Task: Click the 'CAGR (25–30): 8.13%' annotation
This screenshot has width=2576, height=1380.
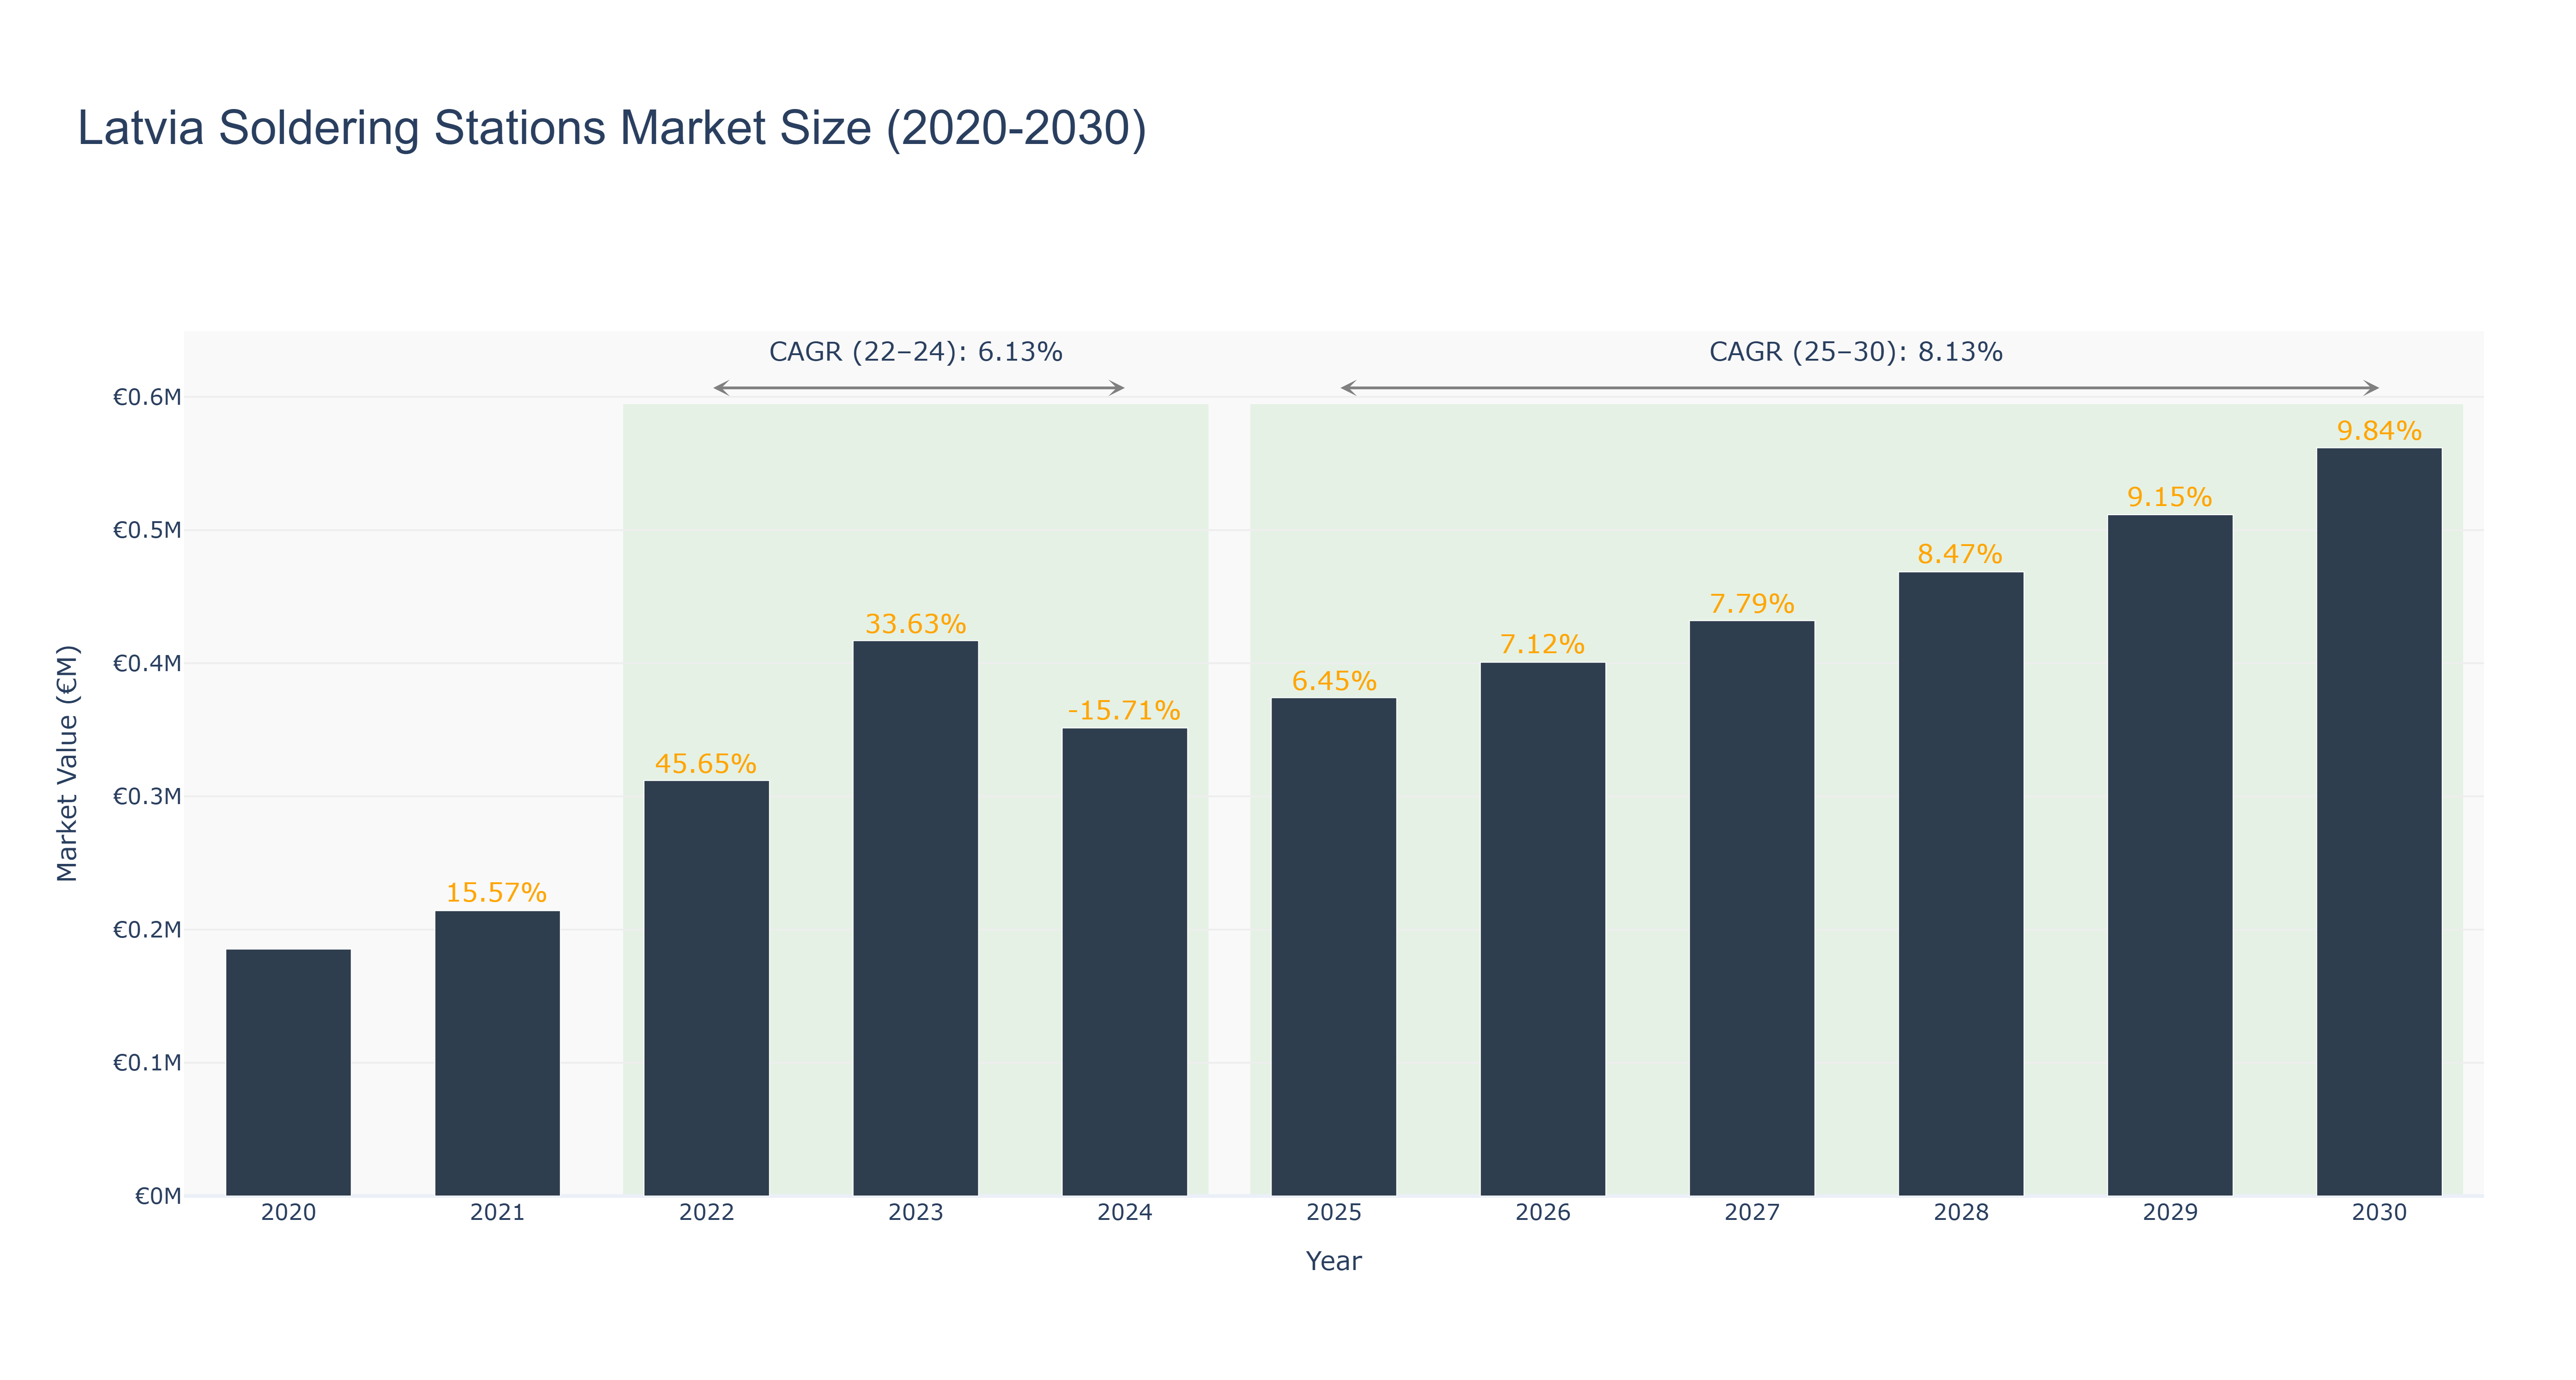Action: point(1855,352)
